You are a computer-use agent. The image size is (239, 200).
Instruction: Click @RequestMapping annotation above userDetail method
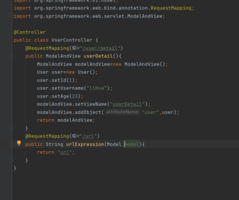pyautogui.click(x=47, y=48)
